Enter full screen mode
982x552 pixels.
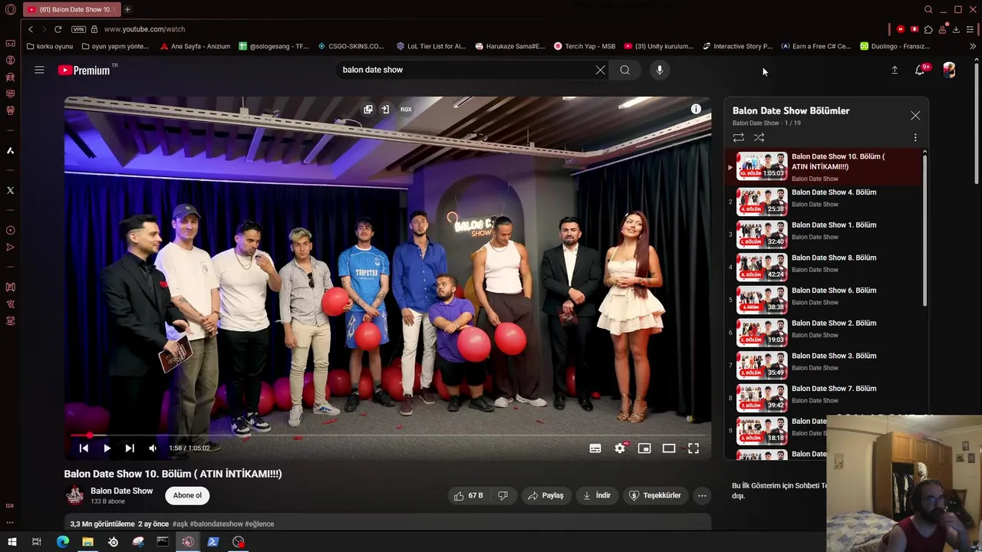point(694,449)
